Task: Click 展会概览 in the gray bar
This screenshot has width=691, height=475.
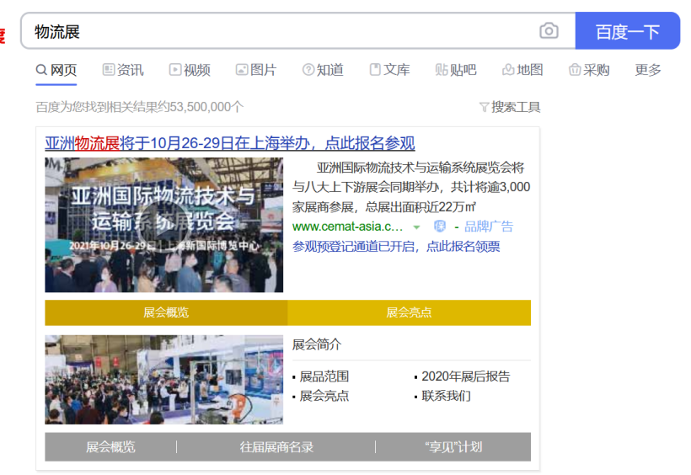Action: (x=110, y=447)
